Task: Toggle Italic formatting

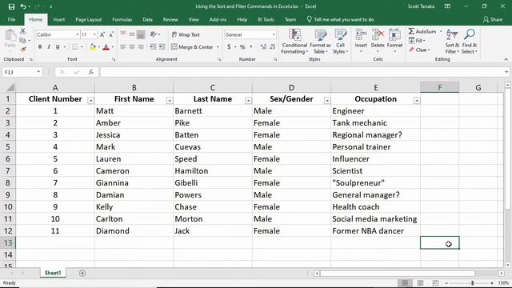Action: (x=49, y=47)
